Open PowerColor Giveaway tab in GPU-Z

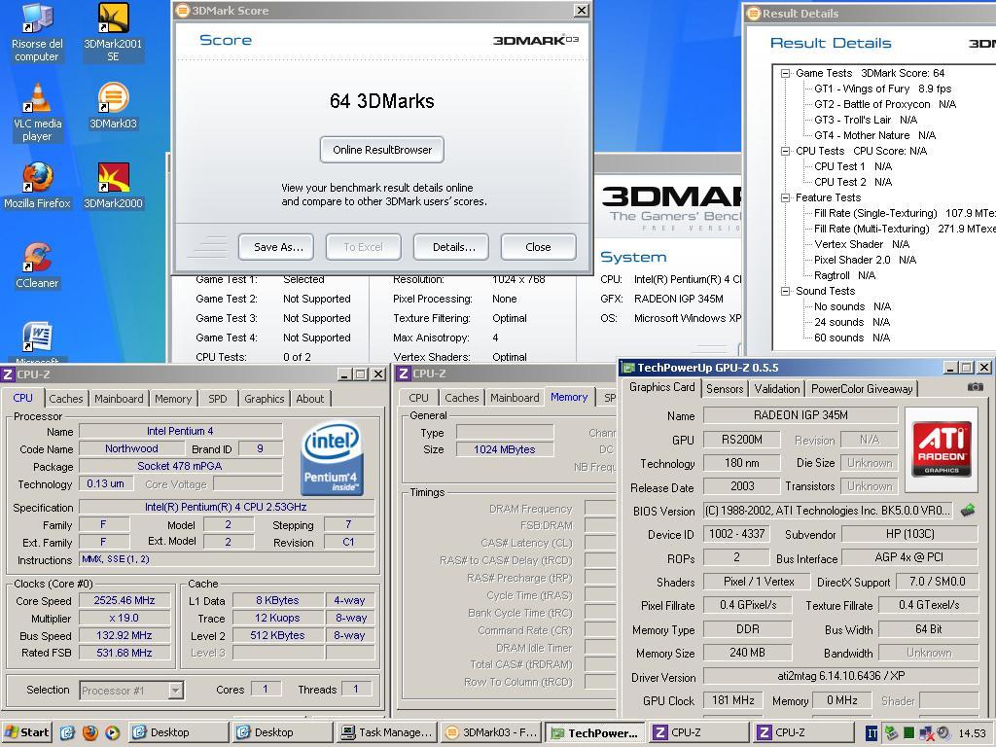(862, 389)
